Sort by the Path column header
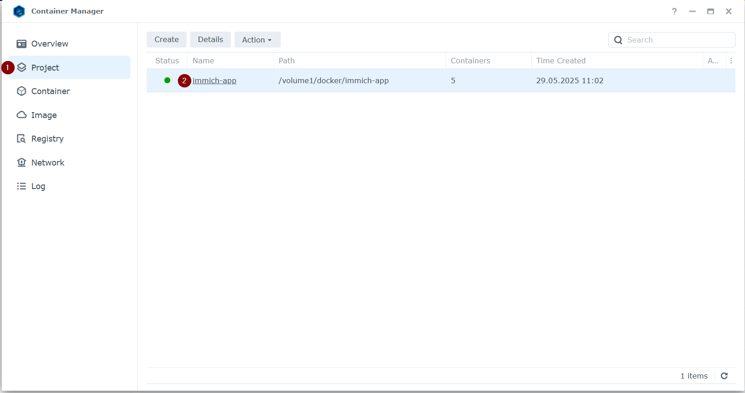Viewport: 745px width, 393px height. pos(360,61)
